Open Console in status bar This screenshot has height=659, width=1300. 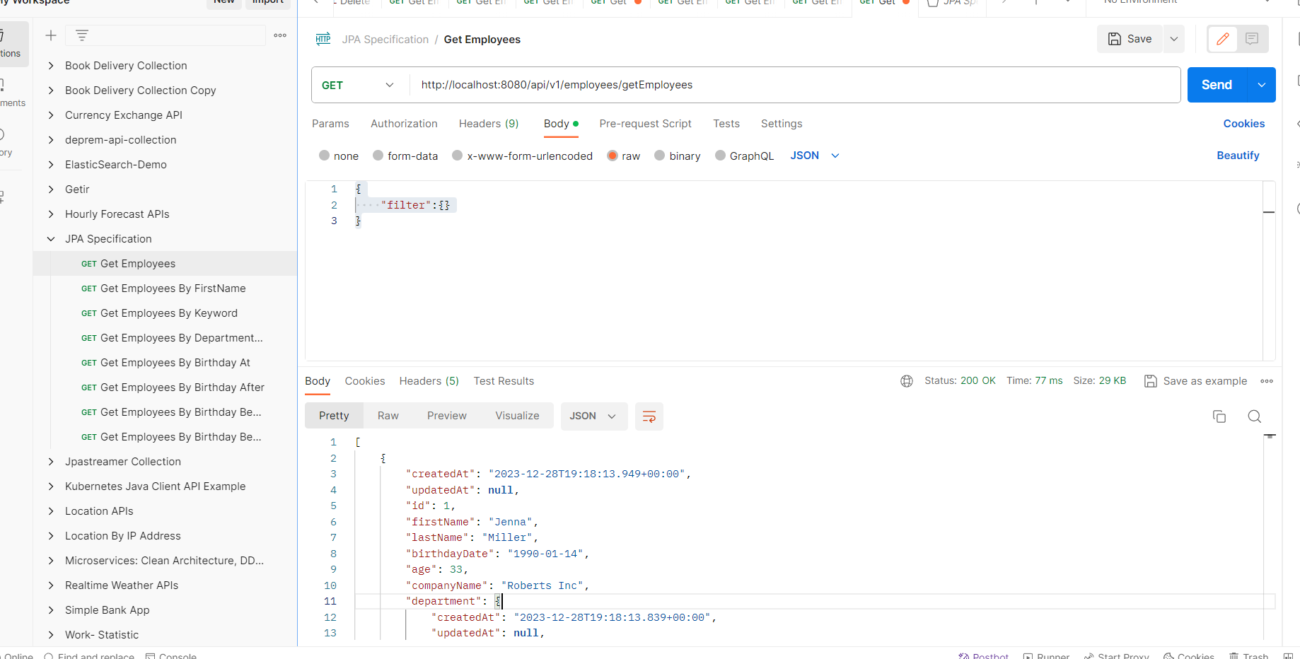[171, 656]
